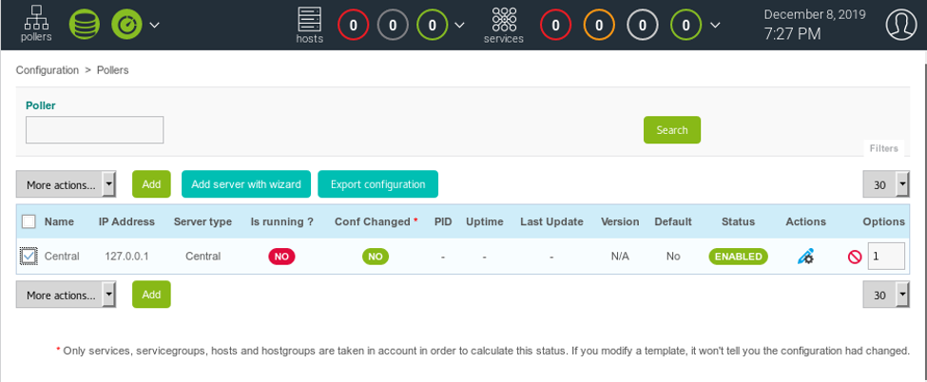Screen dimensions: 927x382
Task: Click the green latency gauge icon
Action: 126,24
